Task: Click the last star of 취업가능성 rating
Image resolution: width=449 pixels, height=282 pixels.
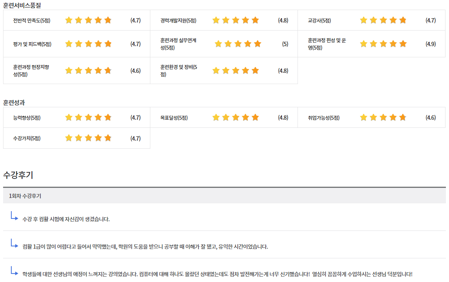Action: coord(403,118)
